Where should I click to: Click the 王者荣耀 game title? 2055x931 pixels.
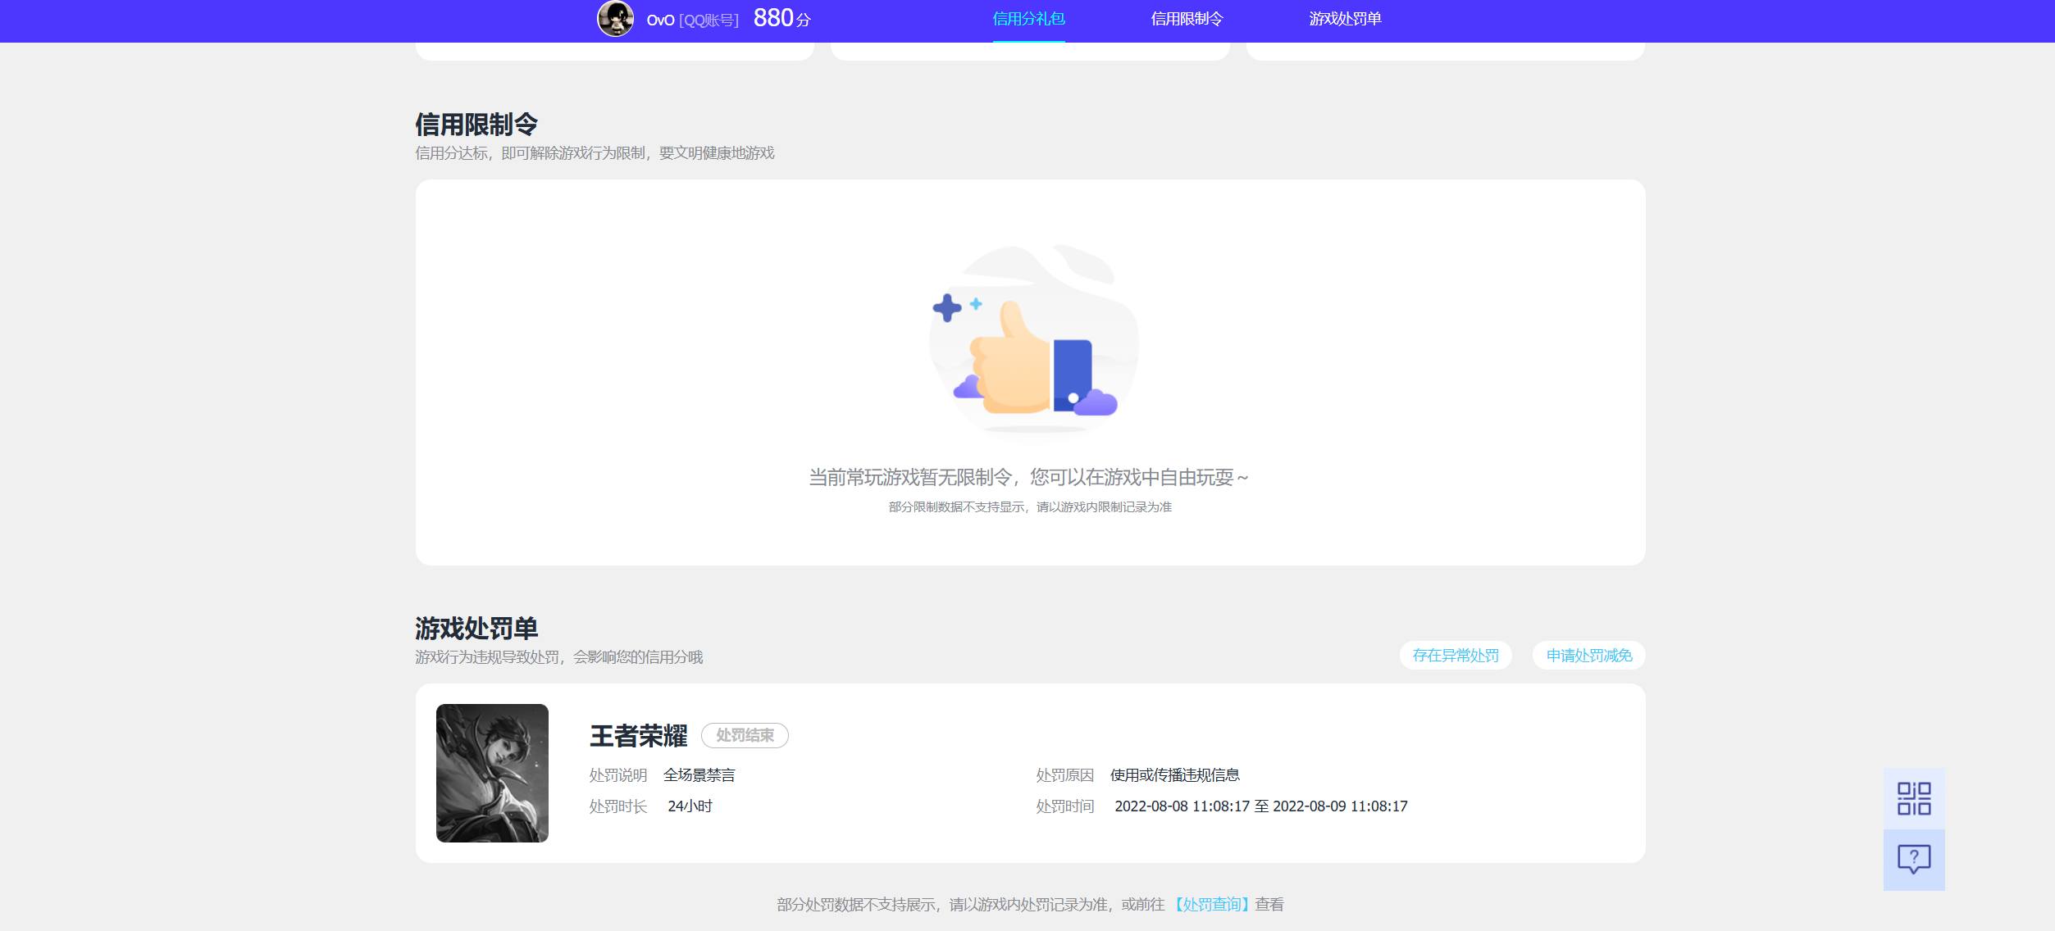click(639, 736)
